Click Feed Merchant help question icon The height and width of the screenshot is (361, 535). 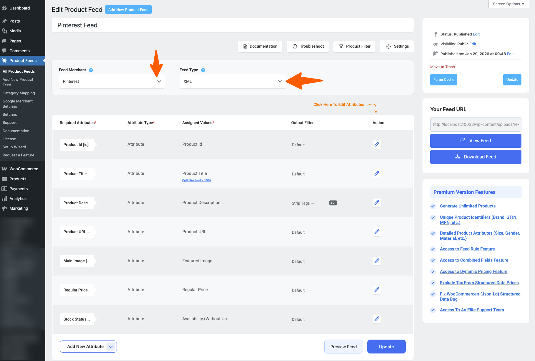point(91,70)
